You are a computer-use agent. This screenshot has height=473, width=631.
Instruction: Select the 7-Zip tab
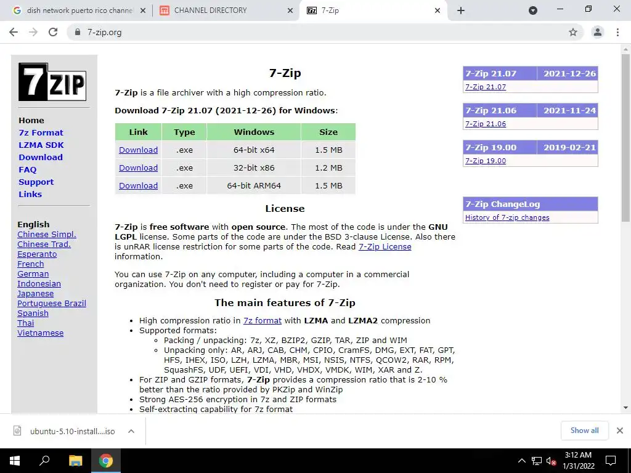[x=372, y=10]
